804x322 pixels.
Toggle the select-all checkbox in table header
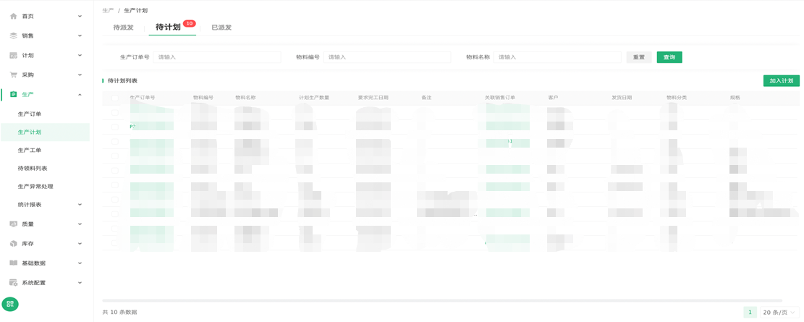tap(115, 98)
